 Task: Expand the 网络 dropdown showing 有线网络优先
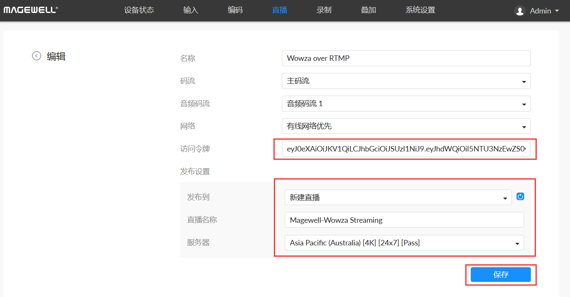(x=406, y=126)
